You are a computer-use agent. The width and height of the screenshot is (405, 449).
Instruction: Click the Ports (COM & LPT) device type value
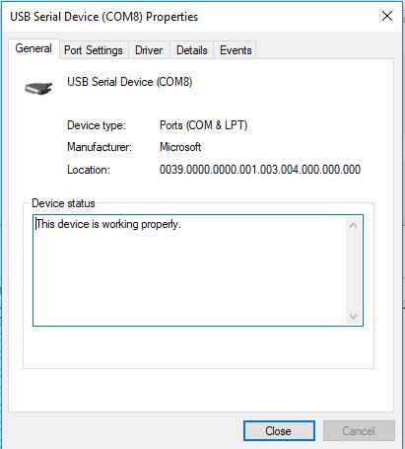(203, 125)
